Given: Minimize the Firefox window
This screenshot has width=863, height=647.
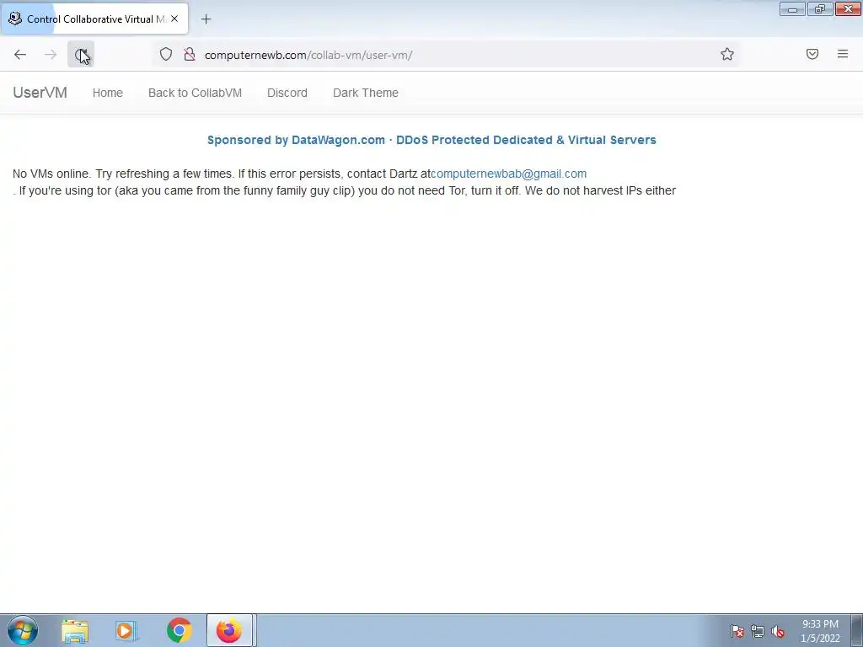Looking at the screenshot, I should (x=792, y=9).
